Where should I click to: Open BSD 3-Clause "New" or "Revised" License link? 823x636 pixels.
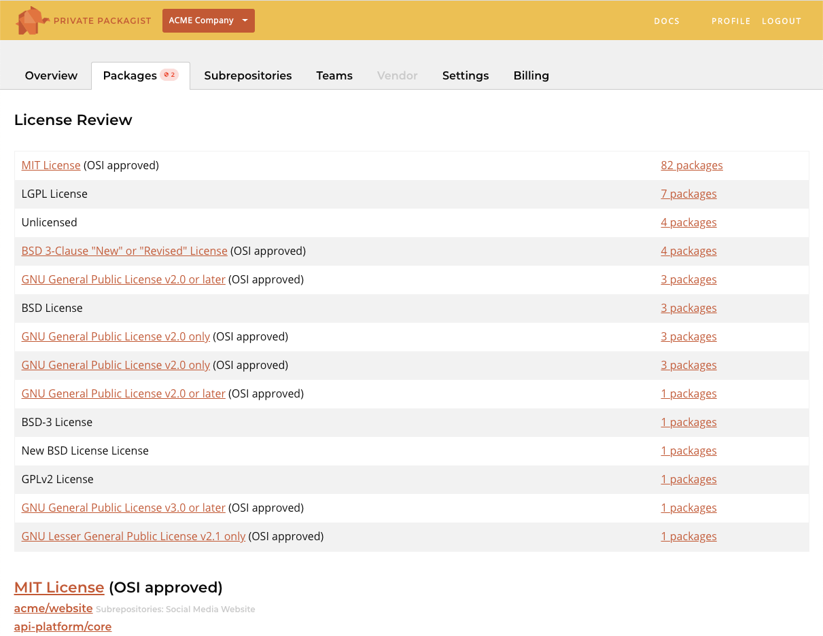[124, 251]
